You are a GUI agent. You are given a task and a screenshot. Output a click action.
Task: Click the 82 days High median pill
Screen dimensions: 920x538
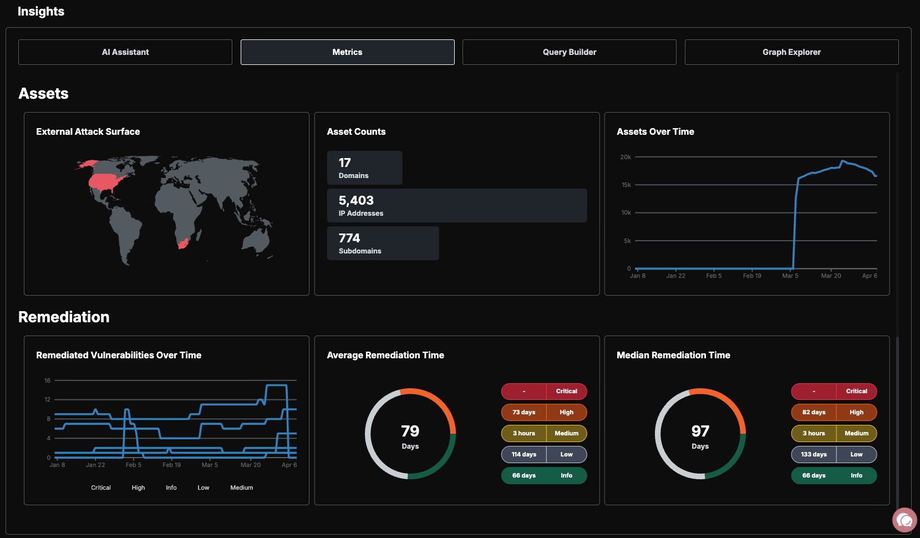[834, 413]
